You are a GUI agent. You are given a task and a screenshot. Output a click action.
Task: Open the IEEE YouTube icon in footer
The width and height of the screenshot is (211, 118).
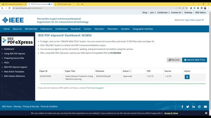(x=205, y=107)
